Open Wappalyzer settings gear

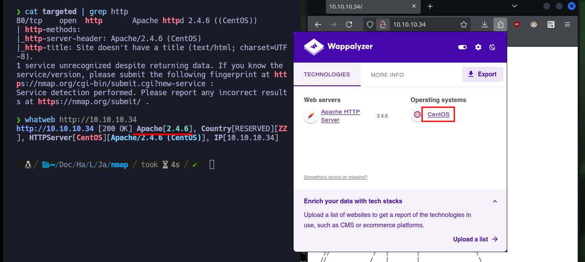point(478,47)
